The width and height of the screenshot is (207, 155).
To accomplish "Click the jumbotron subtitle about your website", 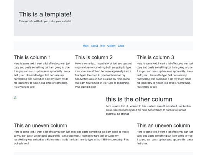I will coord(45,21).
